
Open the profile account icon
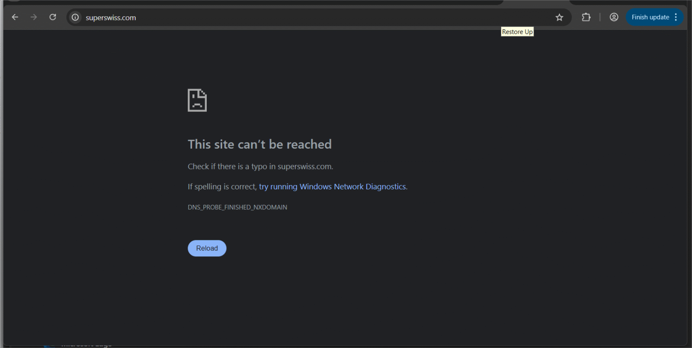point(614,17)
